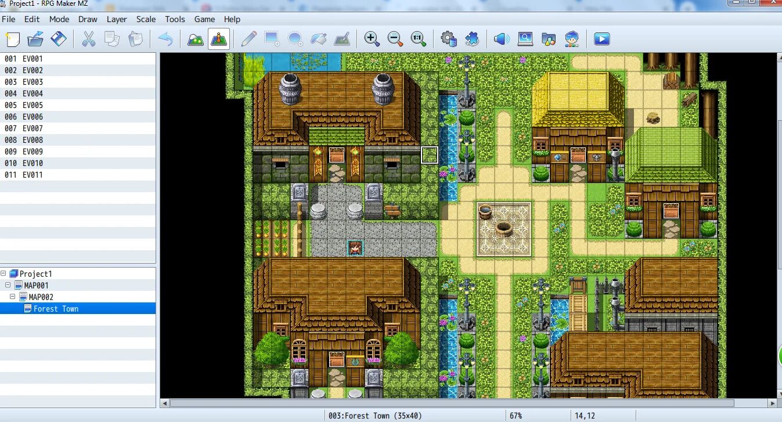
Task: Open the Edit menu
Action: [32, 19]
